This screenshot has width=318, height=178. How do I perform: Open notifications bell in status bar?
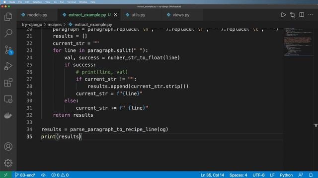(x=311, y=175)
